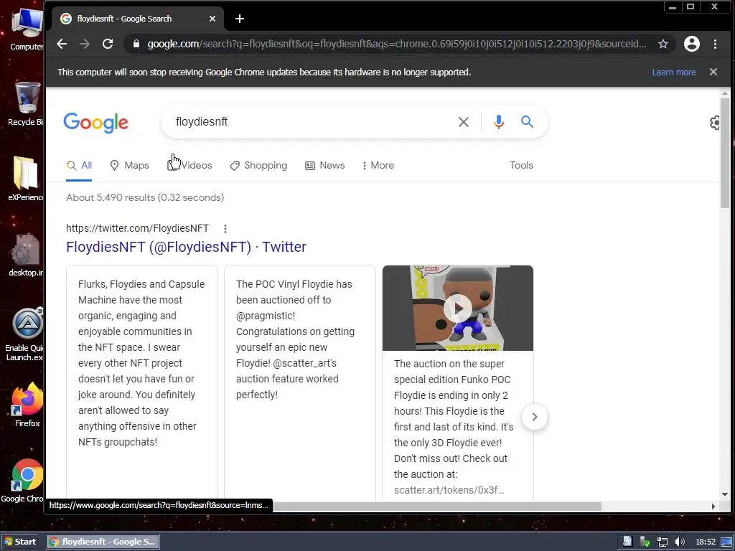Reload the Google search page
This screenshot has width=735, height=551.
coord(108,44)
